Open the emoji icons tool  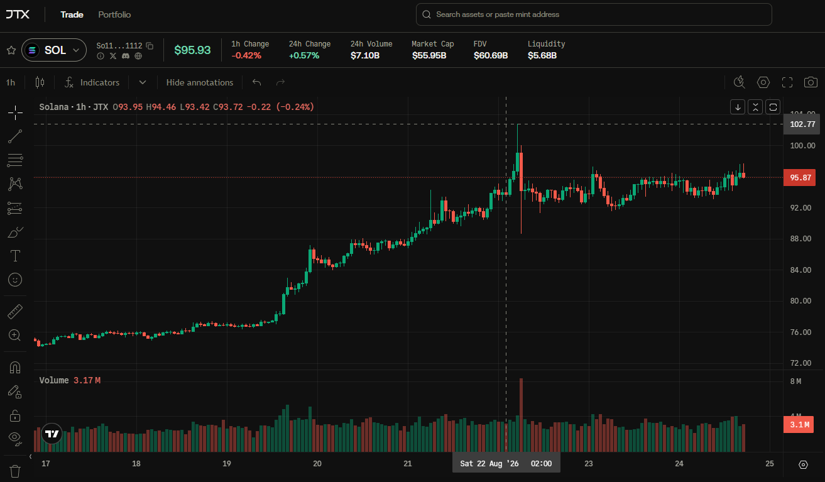(15, 280)
